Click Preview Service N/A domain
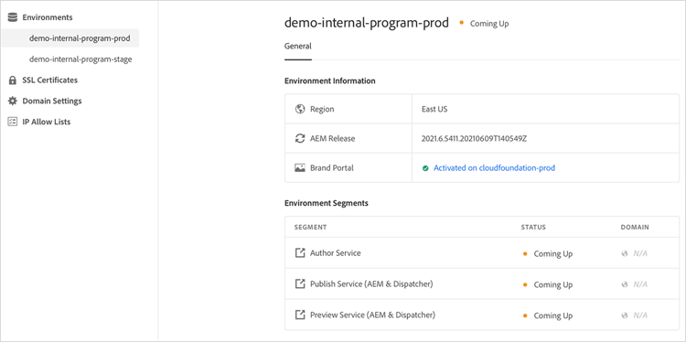The width and height of the screenshot is (686, 342). [640, 315]
